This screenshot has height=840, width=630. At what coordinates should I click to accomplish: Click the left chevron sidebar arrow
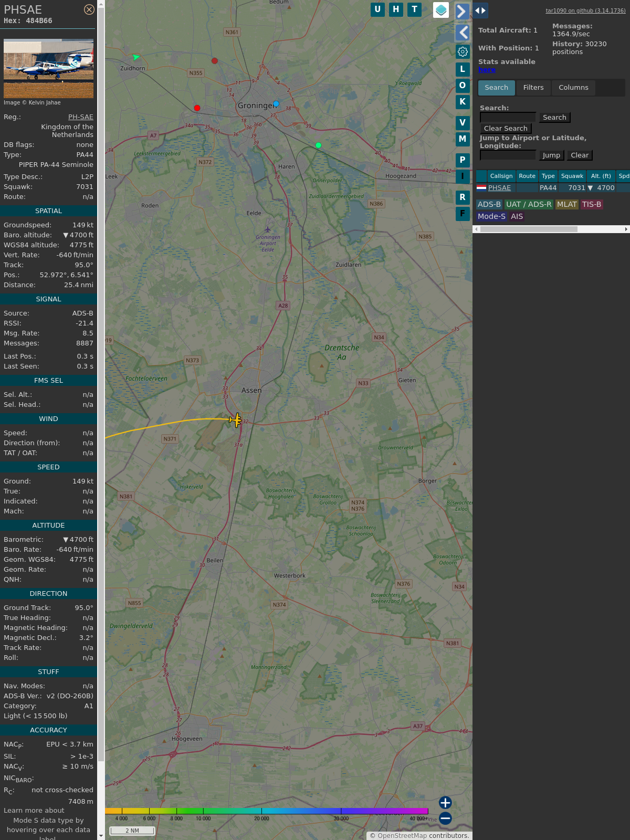[x=463, y=33]
